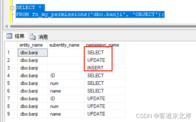Click dbo.banji cell in row 3
The image size is (196, 122).
(32, 68)
